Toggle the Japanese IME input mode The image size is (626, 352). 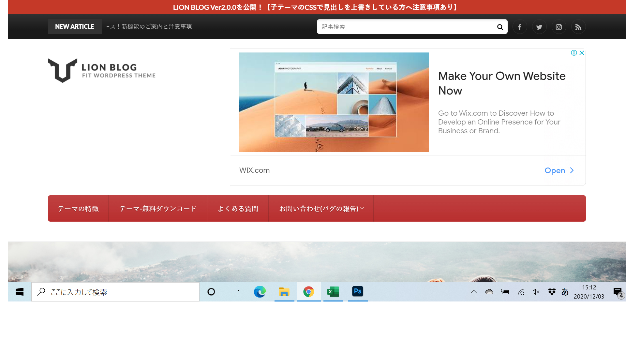(565, 292)
